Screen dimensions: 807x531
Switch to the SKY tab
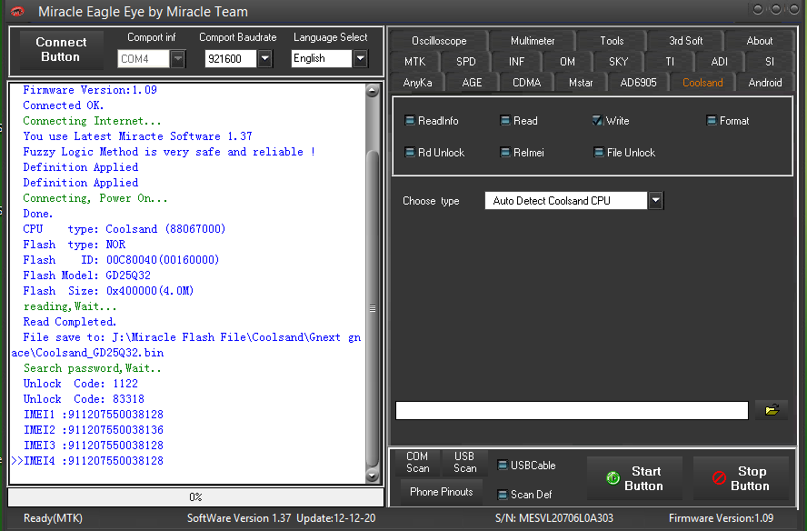[618, 62]
